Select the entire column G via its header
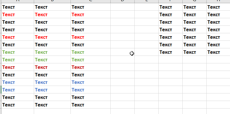The width and height of the screenshot is (230, 114). (x=194, y=1)
